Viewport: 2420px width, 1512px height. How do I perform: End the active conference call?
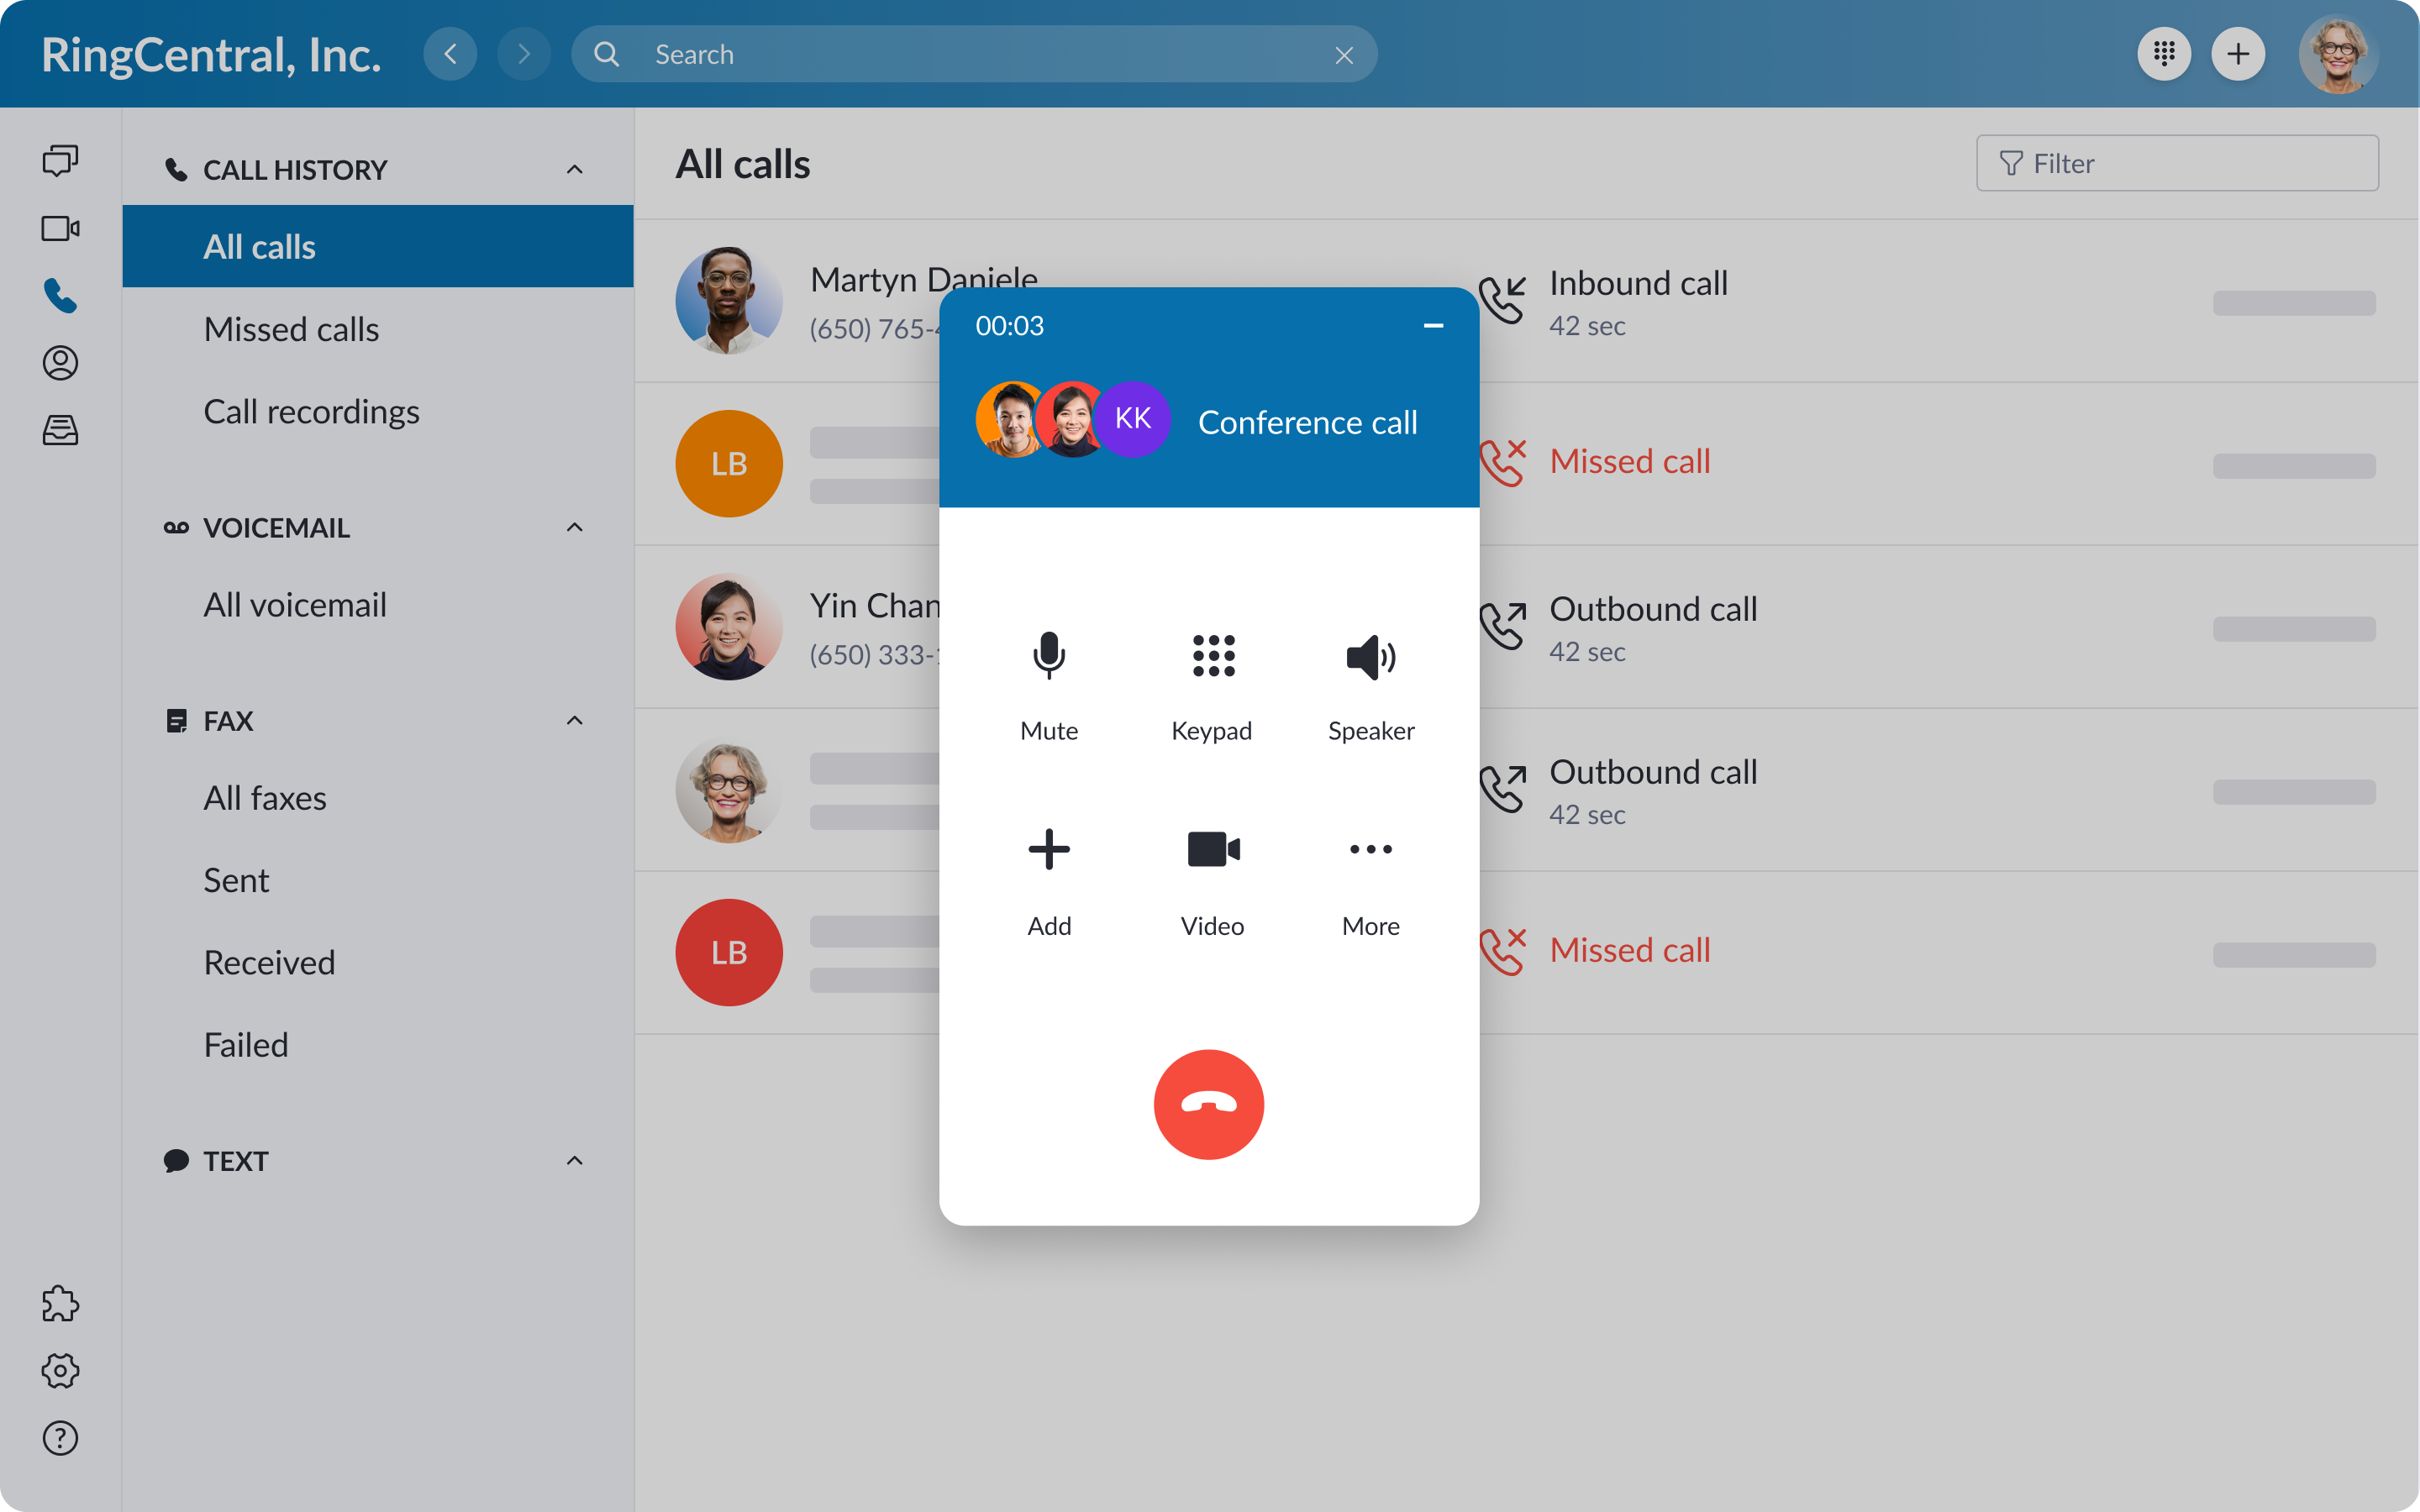click(1209, 1105)
